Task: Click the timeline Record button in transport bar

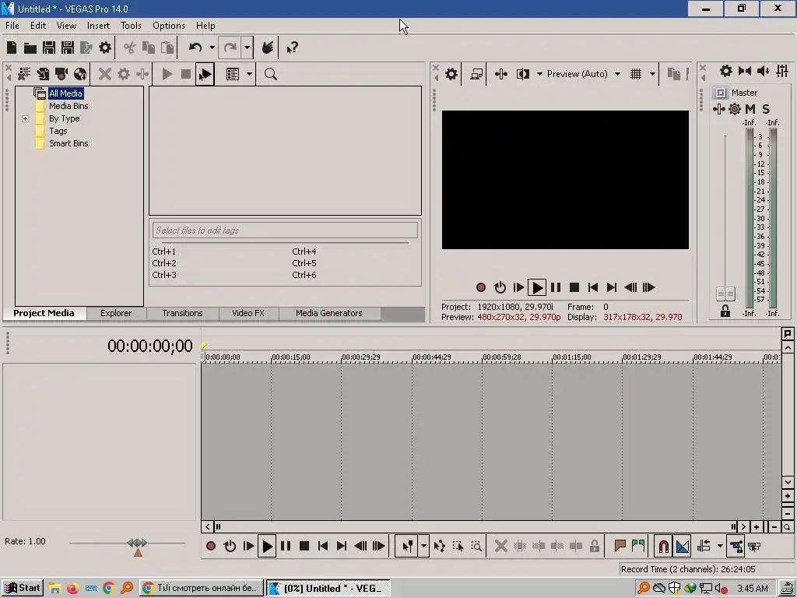Action: (x=211, y=547)
